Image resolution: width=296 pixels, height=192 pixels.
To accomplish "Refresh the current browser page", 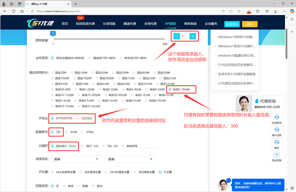I will pos(14,11).
